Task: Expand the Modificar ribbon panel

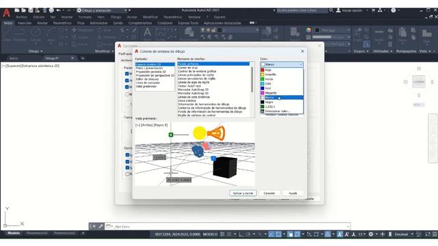Action: 104,51
